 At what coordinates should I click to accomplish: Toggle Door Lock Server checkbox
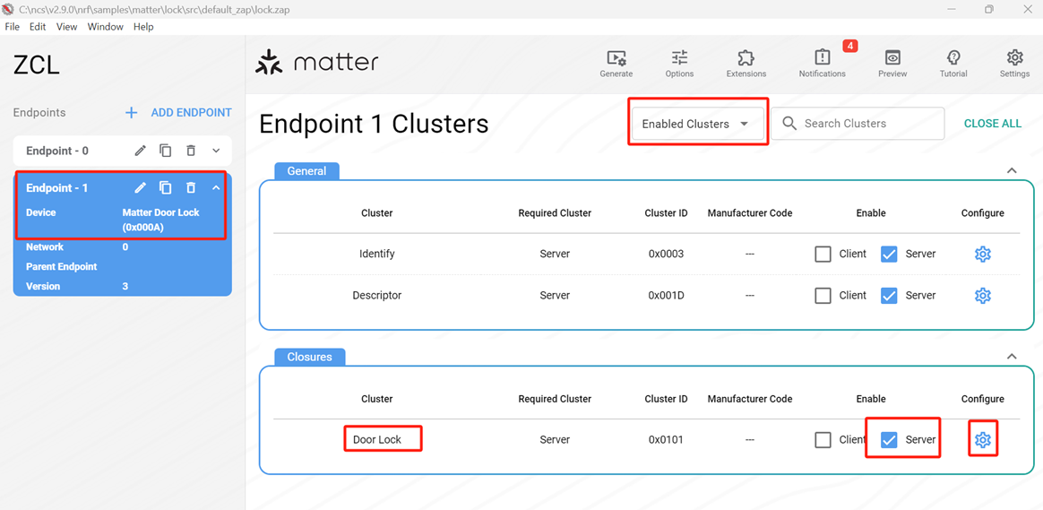click(x=889, y=439)
